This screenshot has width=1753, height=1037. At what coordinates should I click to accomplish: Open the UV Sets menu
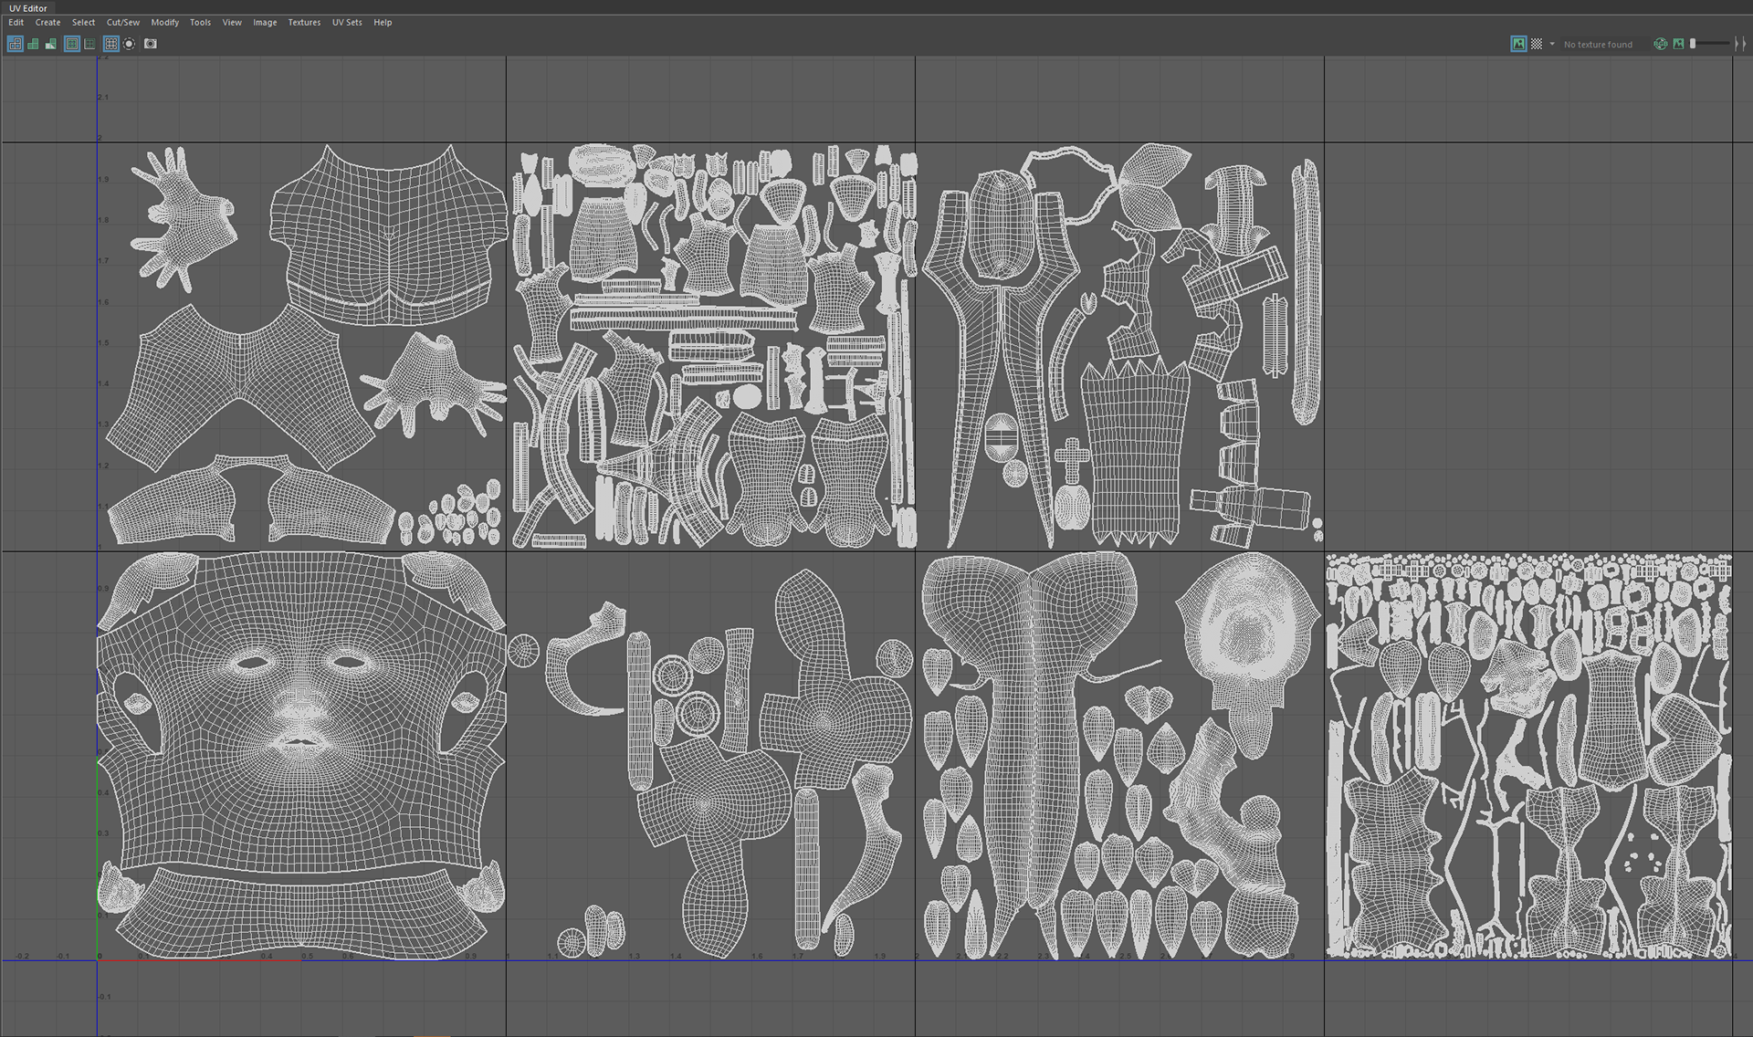[x=347, y=22]
